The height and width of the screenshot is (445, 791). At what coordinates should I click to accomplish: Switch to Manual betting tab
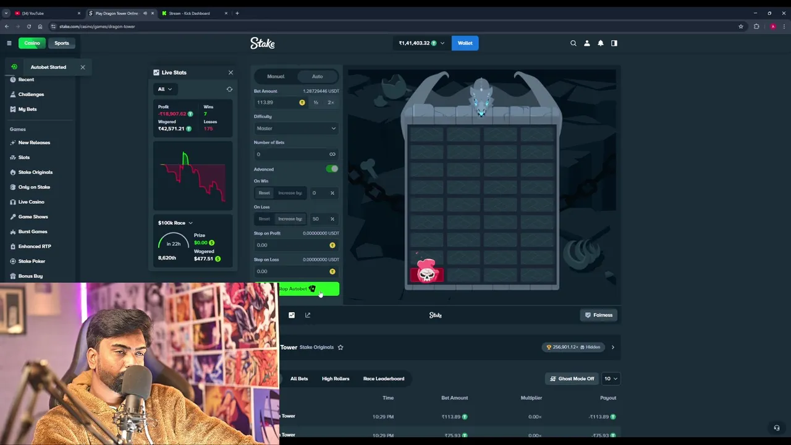276,77
